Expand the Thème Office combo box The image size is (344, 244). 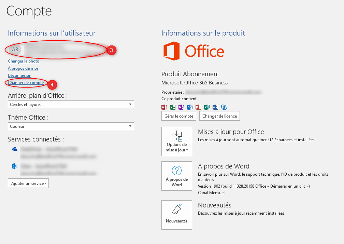point(71,126)
